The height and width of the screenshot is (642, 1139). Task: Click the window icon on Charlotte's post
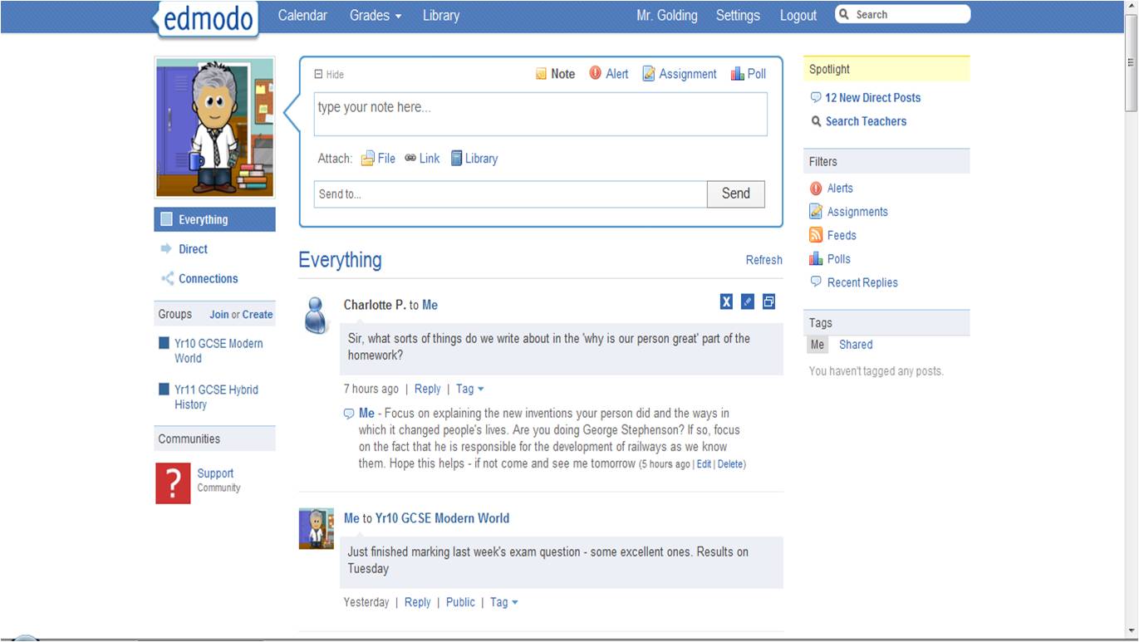pyautogui.click(x=768, y=301)
